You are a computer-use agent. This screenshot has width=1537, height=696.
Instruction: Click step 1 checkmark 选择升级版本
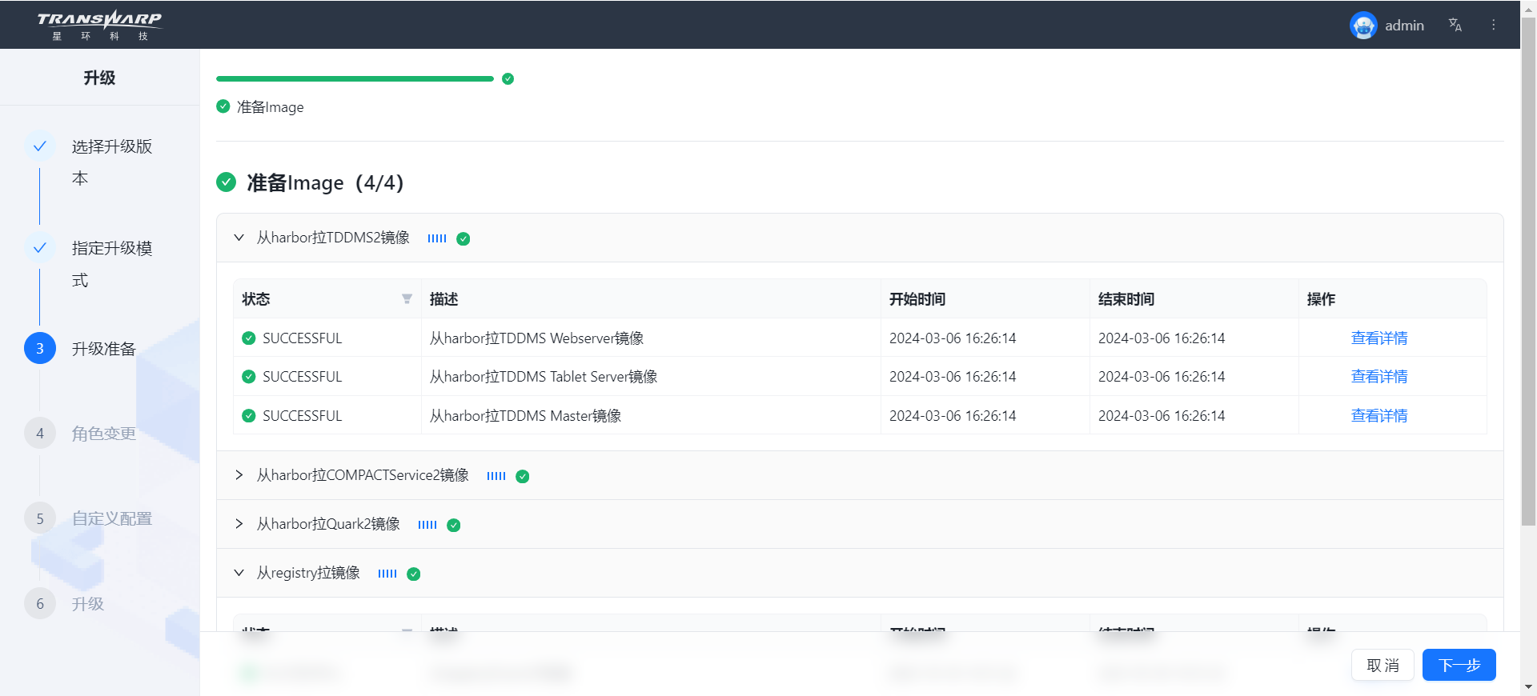click(40, 146)
